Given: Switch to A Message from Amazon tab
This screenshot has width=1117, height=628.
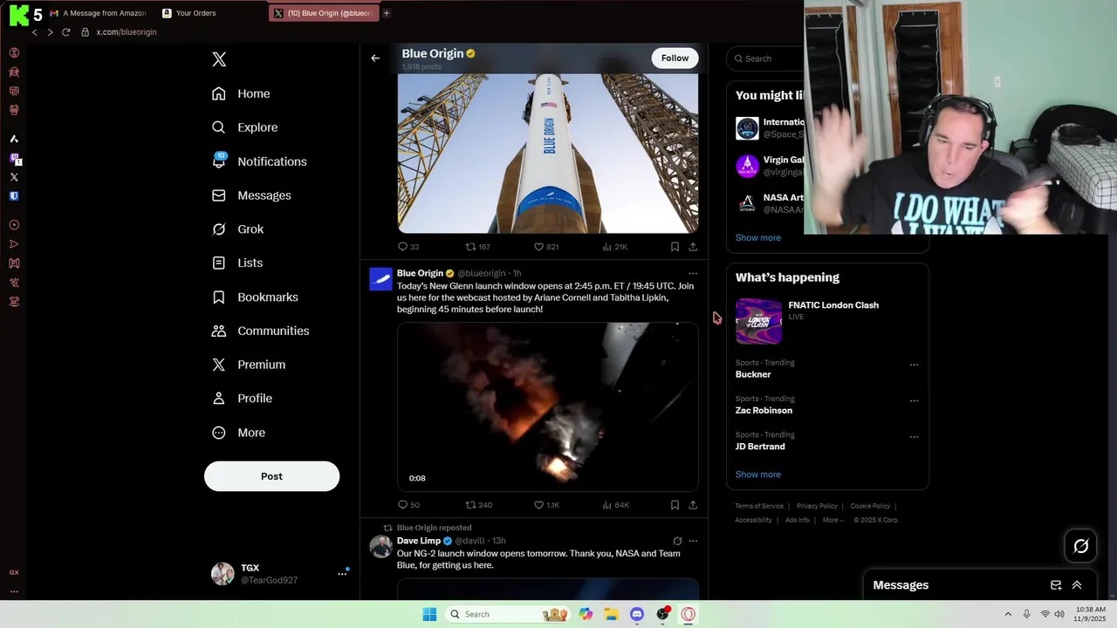Looking at the screenshot, I should pyautogui.click(x=98, y=13).
